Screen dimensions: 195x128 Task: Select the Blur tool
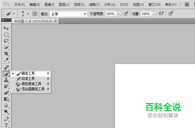[x=6, y=105]
